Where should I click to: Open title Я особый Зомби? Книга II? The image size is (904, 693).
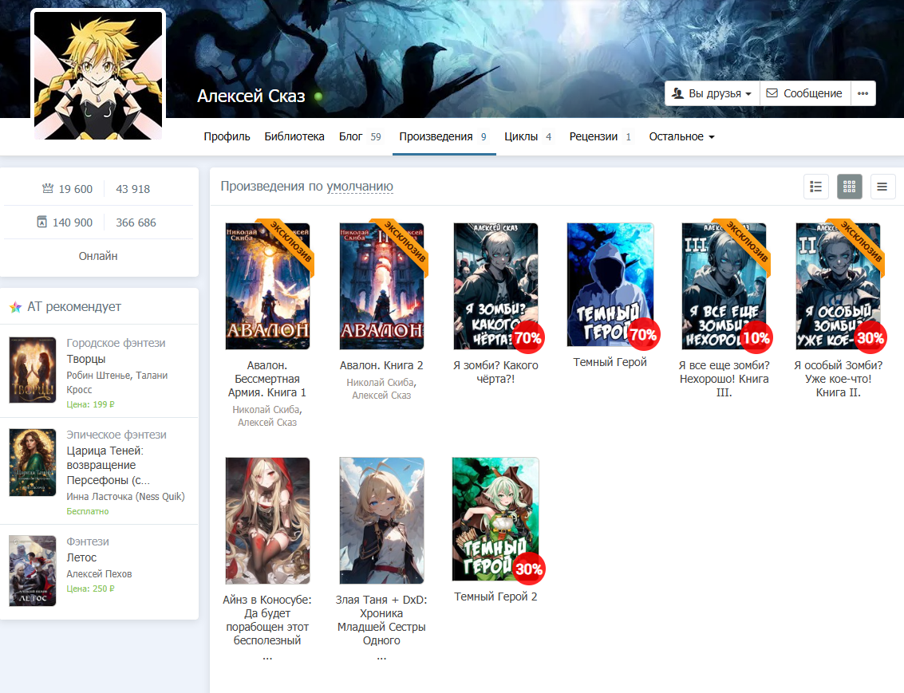(x=838, y=379)
